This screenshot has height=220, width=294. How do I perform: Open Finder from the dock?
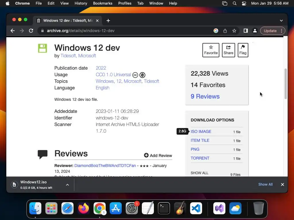[35, 208]
